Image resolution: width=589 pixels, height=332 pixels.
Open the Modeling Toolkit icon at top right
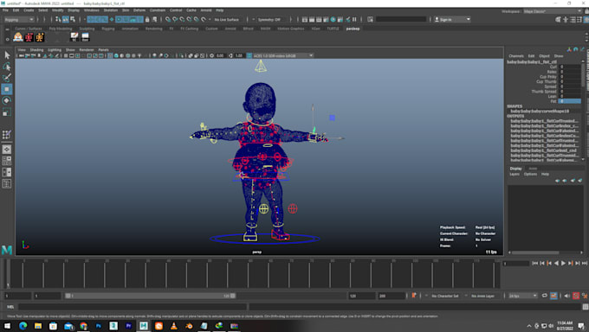click(558, 19)
